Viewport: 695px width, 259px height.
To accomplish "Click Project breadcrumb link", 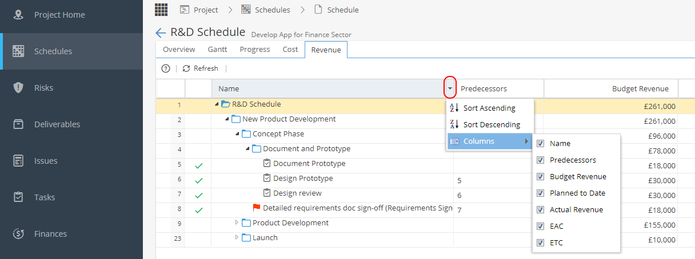I will tap(206, 10).
